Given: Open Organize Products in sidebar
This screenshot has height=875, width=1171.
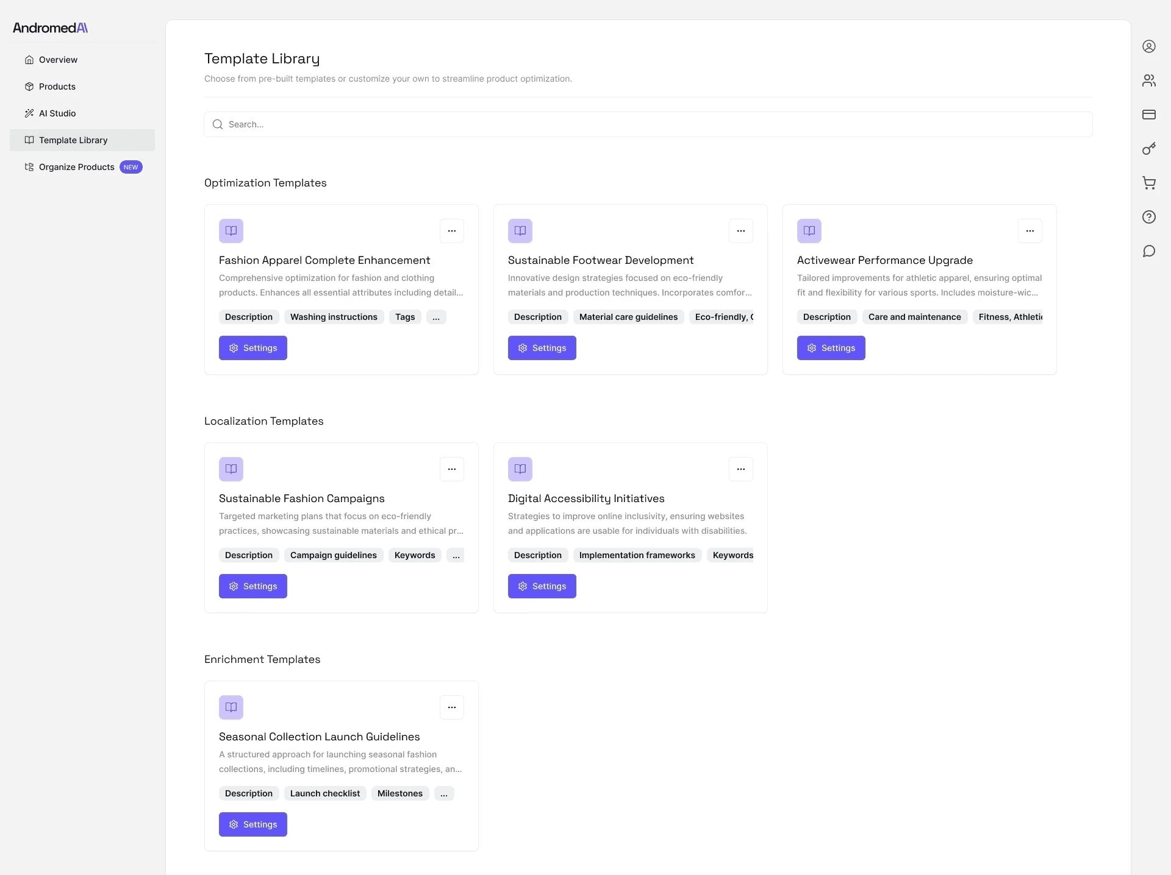Looking at the screenshot, I should 76,167.
